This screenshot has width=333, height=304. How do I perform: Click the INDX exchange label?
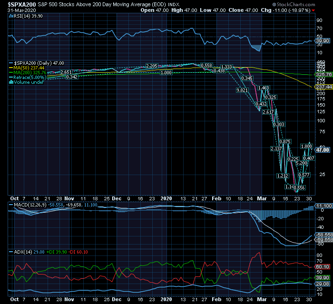pyautogui.click(x=174, y=4)
